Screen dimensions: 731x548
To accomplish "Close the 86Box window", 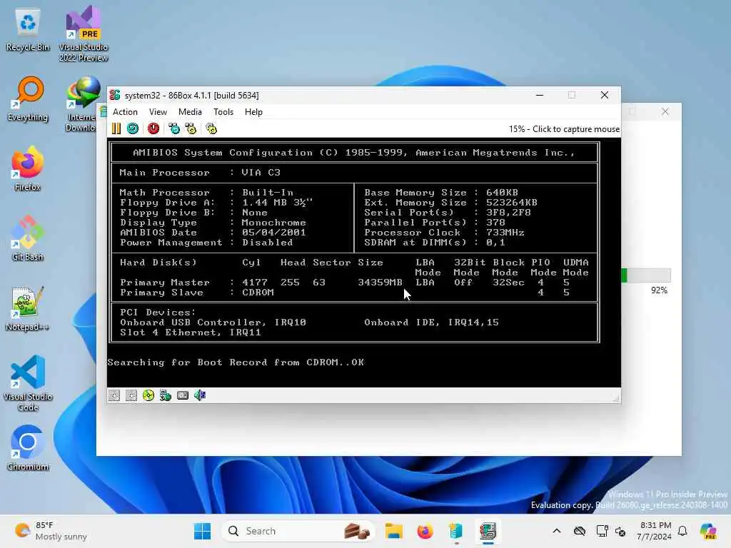I will click(605, 95).
